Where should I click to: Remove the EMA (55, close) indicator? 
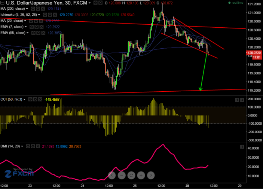point(43,33)
